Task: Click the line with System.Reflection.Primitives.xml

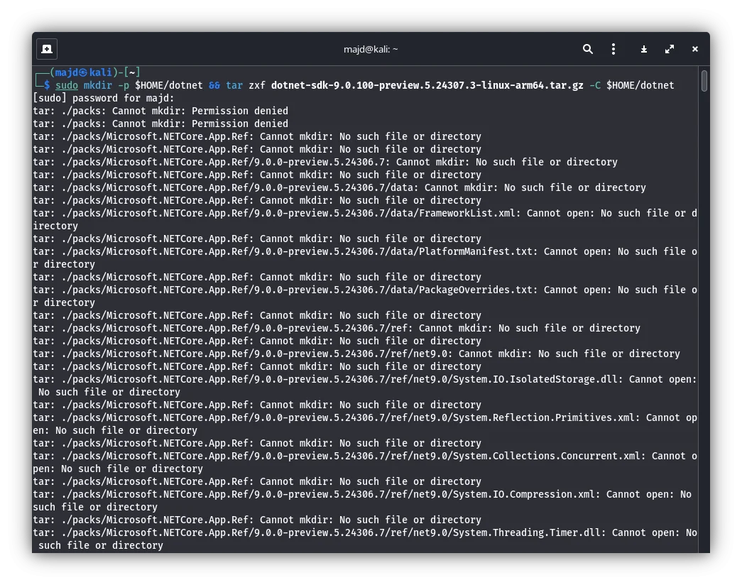Action: click(364, 424)
